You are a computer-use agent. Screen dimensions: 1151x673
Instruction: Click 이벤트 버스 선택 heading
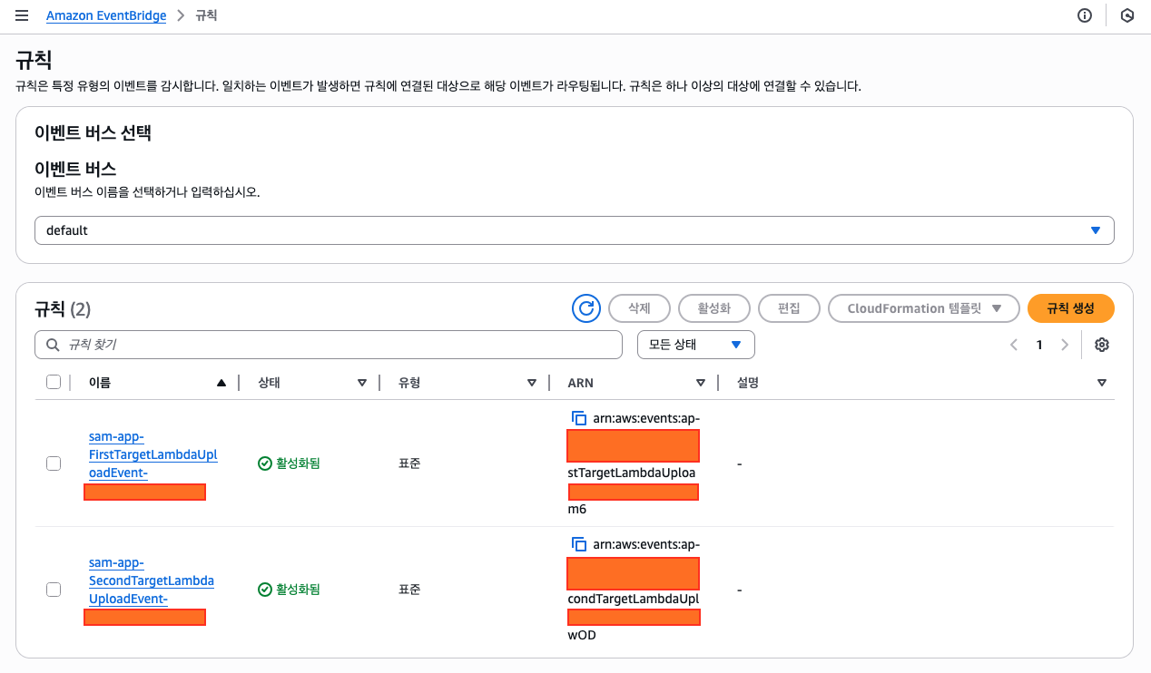tap(93, 132)
